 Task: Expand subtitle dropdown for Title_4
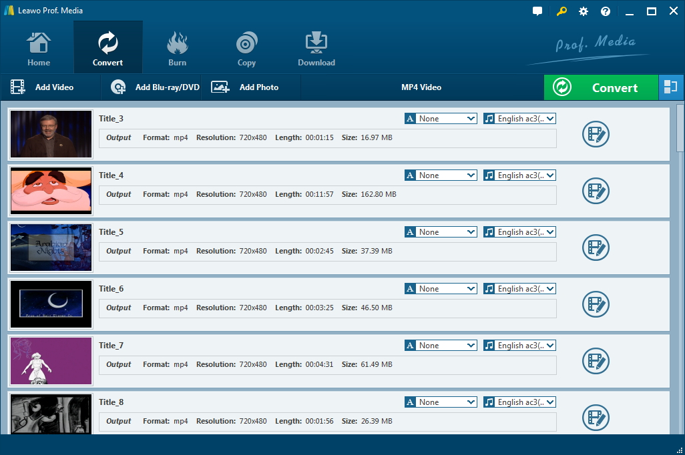pyautogui.click(x=441, y=175)
